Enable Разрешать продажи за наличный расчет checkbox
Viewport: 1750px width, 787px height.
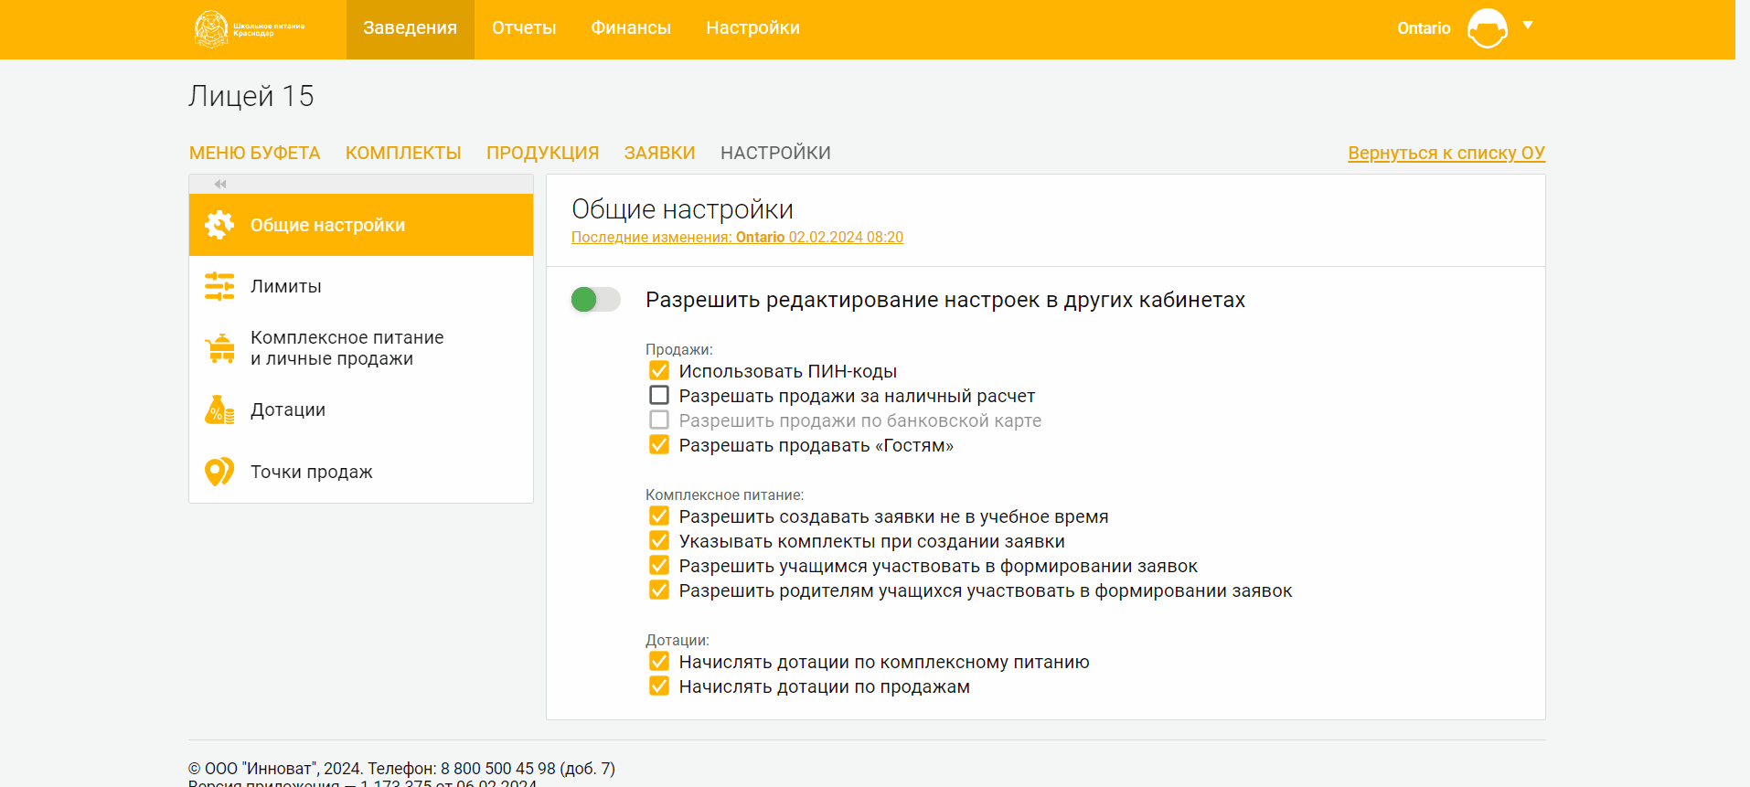(659, 395)
